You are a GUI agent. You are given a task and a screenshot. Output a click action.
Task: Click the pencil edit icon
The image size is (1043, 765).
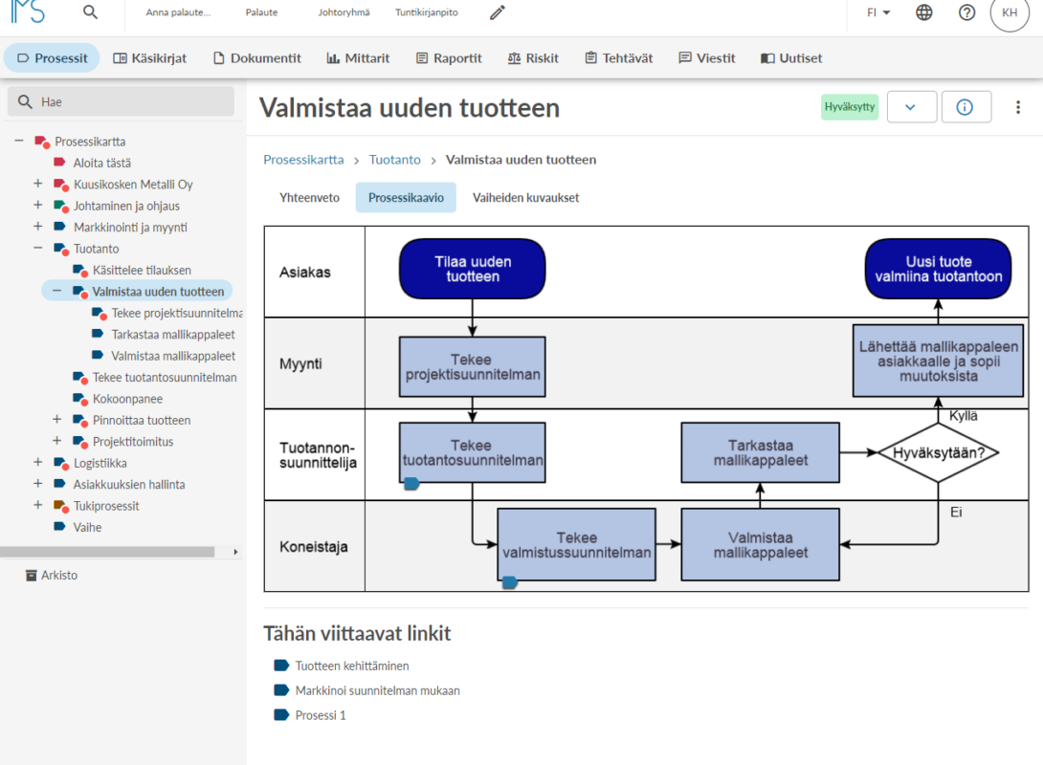click(498, 12)
